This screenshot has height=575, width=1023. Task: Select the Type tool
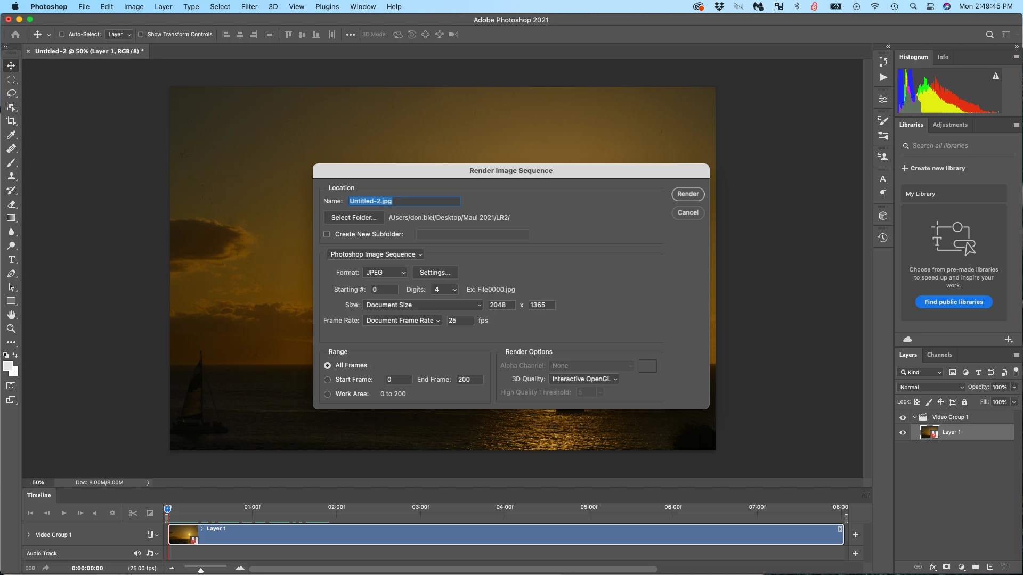click(11, 260)
